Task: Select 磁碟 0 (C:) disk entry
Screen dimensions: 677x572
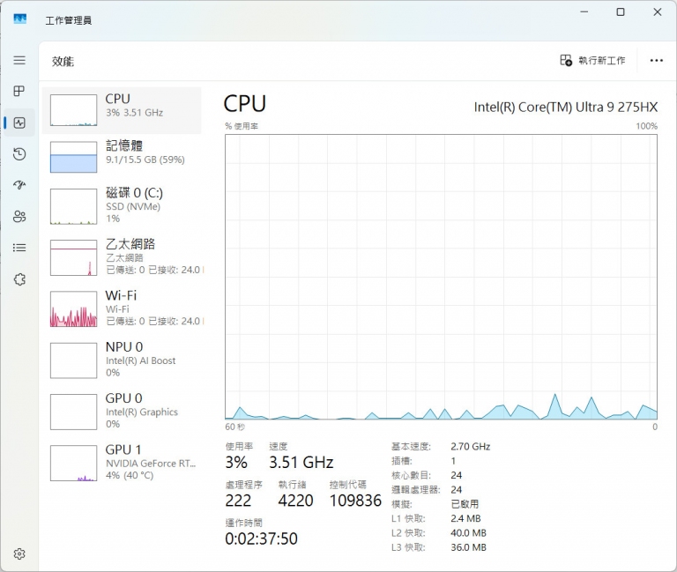Action: [x=122, y=205]
